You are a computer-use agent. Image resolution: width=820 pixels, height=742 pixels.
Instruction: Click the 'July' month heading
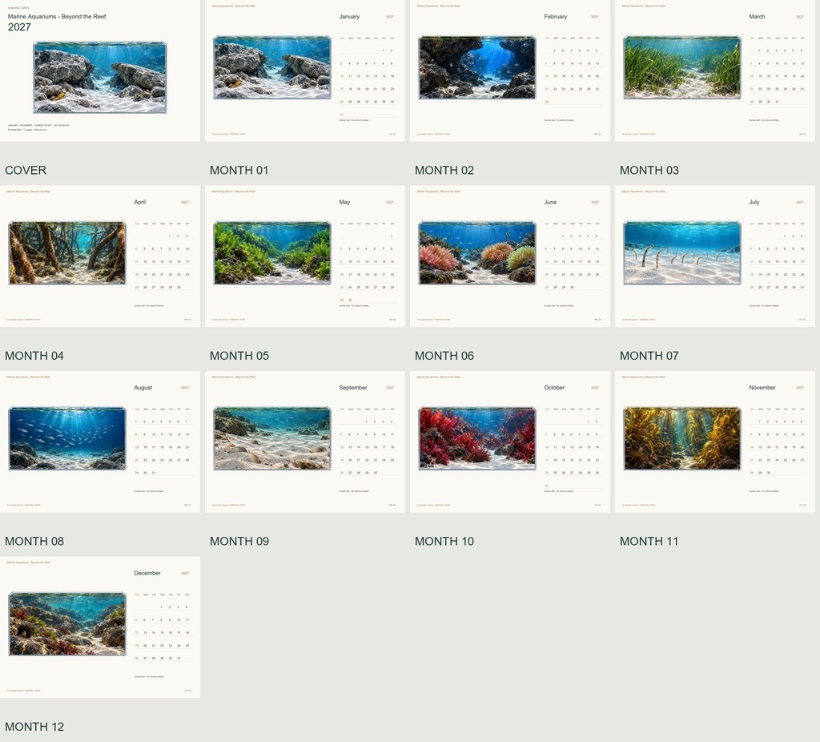click(x=754, y=202)
